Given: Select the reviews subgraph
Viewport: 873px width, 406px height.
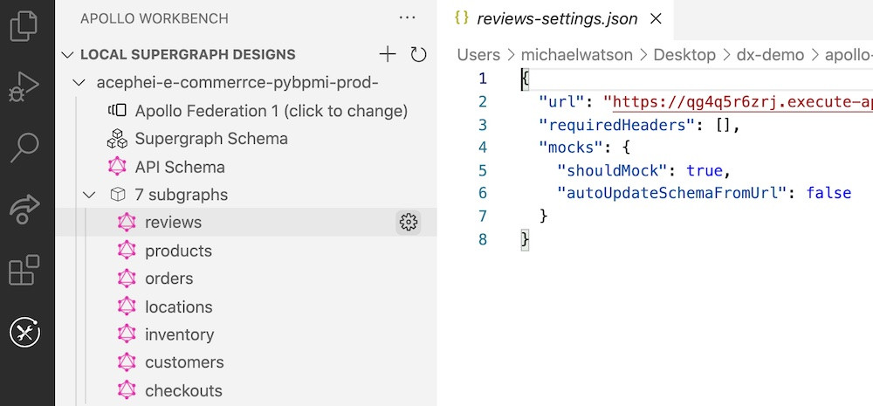Looking at the screenshot, I should tap(173, 223).
